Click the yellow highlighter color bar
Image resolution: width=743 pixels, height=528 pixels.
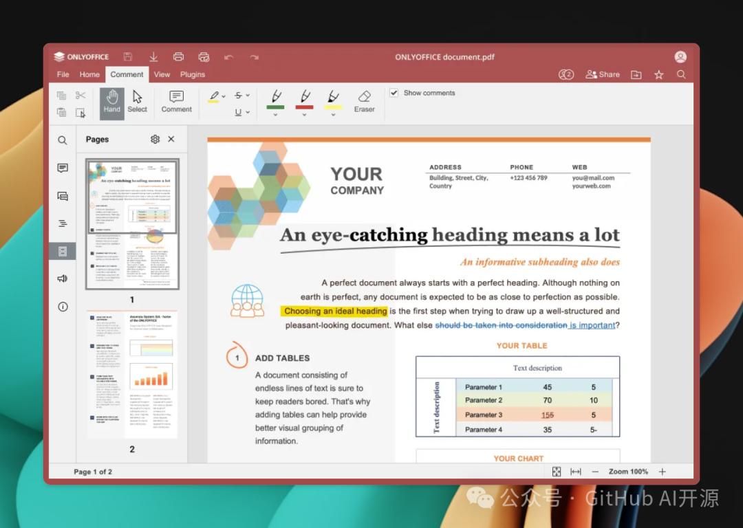click(x=333, y=107)
